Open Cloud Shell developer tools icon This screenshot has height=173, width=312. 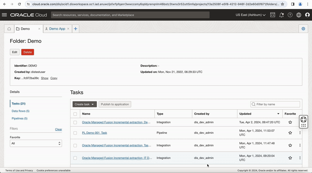tap(273, 15)
